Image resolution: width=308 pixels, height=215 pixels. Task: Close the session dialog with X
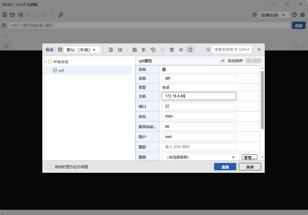(x=259, y=50)
